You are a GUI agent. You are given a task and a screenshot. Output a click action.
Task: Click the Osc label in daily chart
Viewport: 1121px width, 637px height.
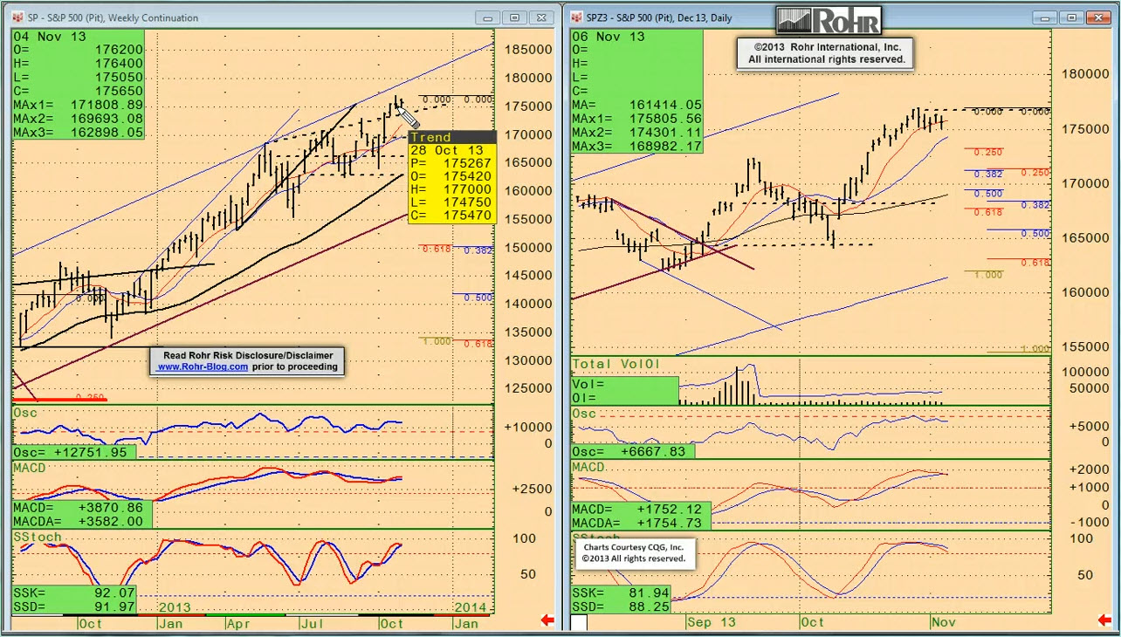coord(584,414)
